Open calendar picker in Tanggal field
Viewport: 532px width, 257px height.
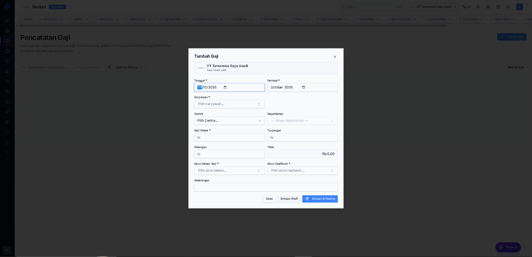[225, 87]
